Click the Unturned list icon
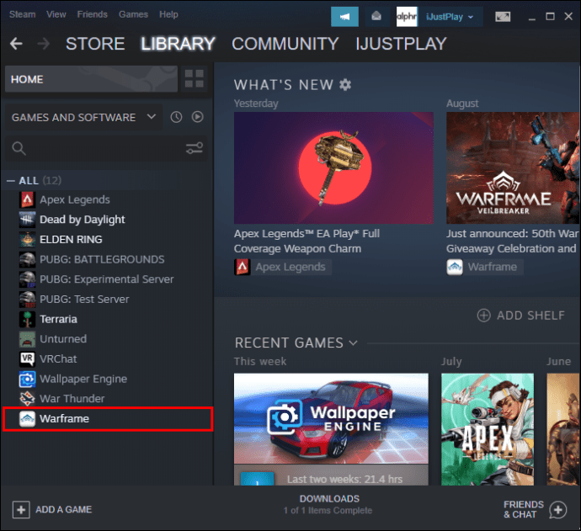The image size is (581, 531). click(x=27, y=339)
